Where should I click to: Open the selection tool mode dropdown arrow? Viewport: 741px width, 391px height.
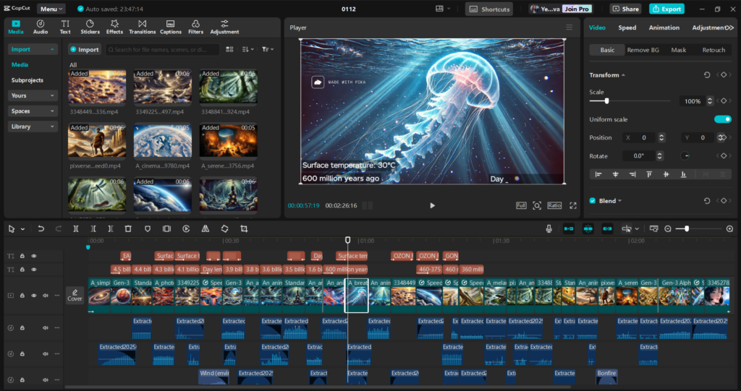pos(22,229)
